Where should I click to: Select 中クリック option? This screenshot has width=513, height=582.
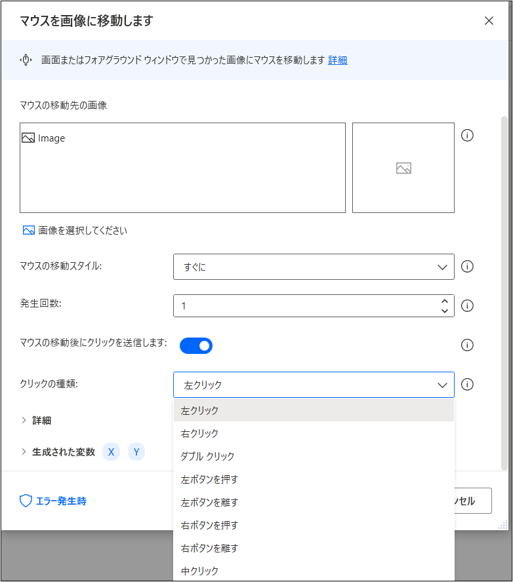314,571
